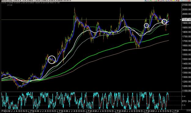Select the 2000.00 price axis label
Viewport: 191px width, 113px height.
(187, 14)
